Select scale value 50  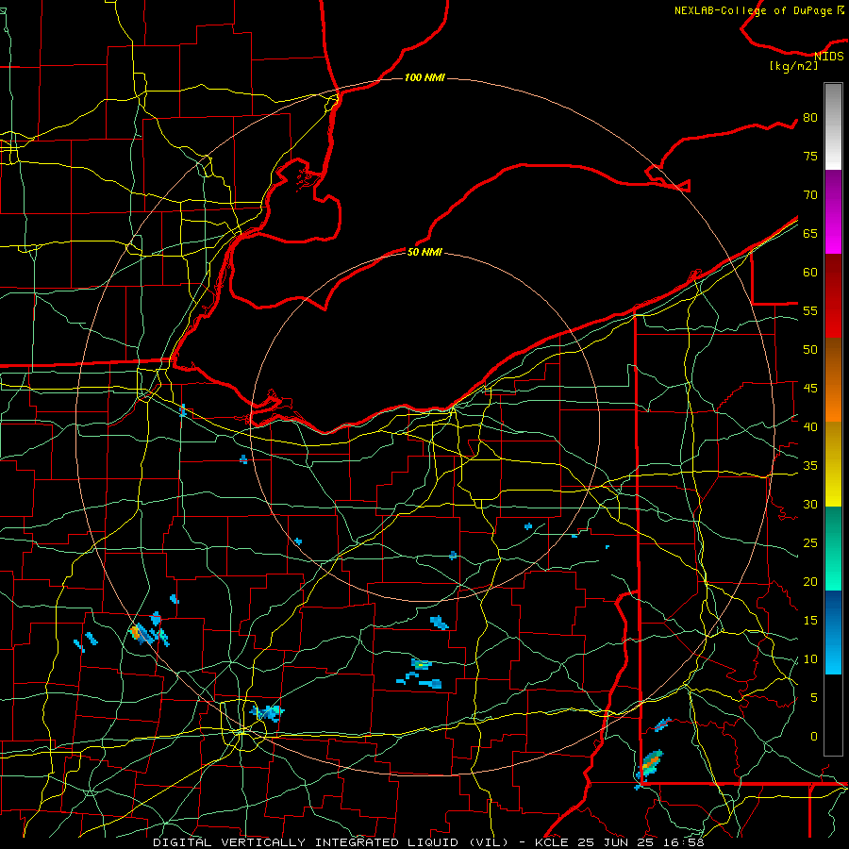point(810,349)
